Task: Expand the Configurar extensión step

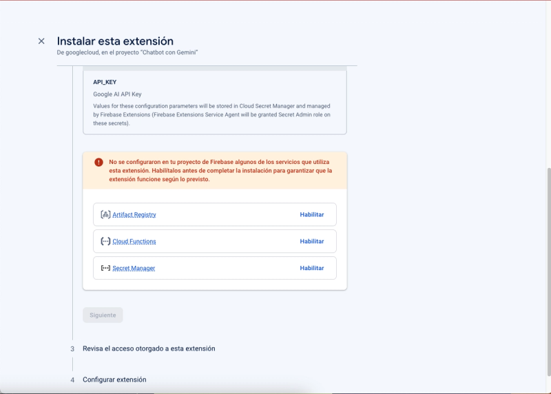Action: (x=114, y=380)
